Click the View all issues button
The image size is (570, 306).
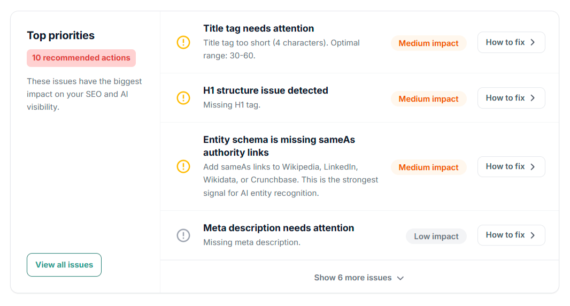click(64, 265)
